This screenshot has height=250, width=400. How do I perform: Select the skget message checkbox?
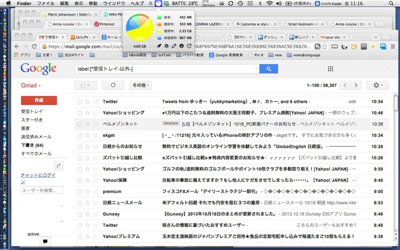pyautogui.click(x=80, y=135)
